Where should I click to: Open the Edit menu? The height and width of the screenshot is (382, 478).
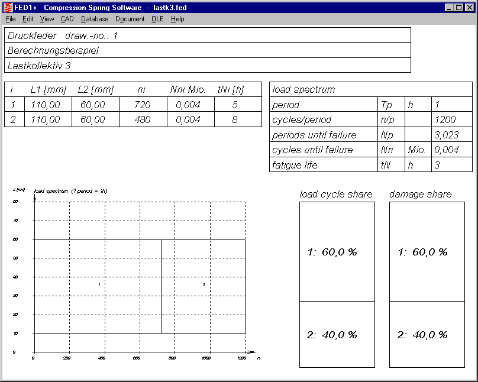point(28,19)
